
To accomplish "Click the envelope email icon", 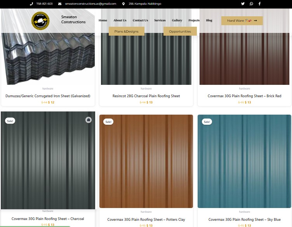I will [x=60, y=4].
